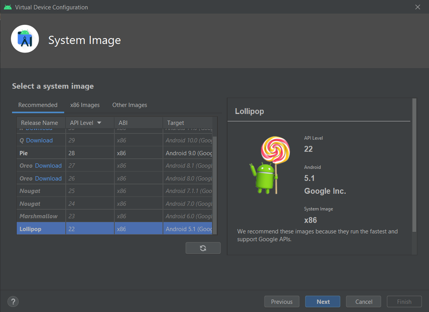Open help with the question mark icon
Image resolution: width=429 pixels, height=312 pixels.
coord(13,301)
